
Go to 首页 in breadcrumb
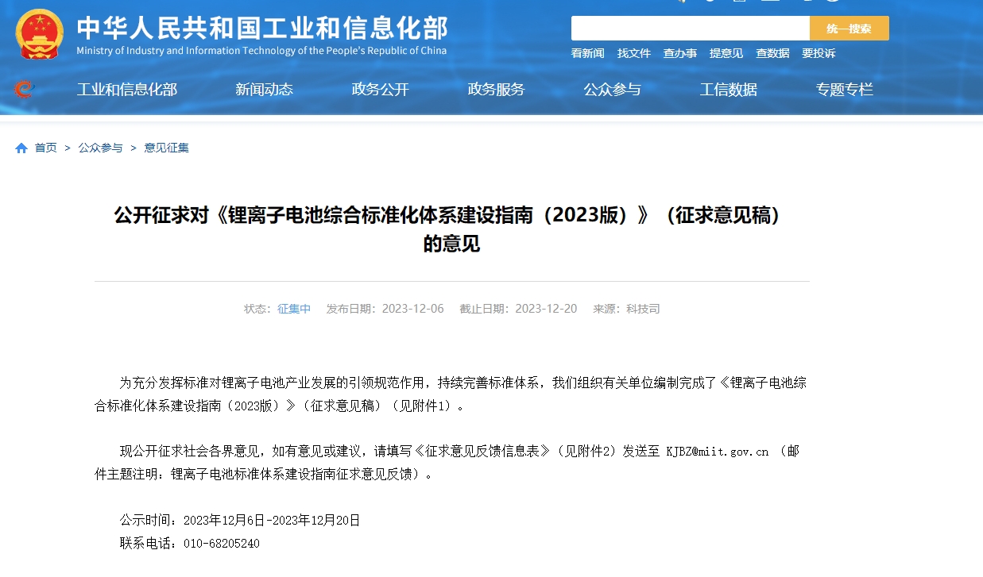click(x=45, y=148)
